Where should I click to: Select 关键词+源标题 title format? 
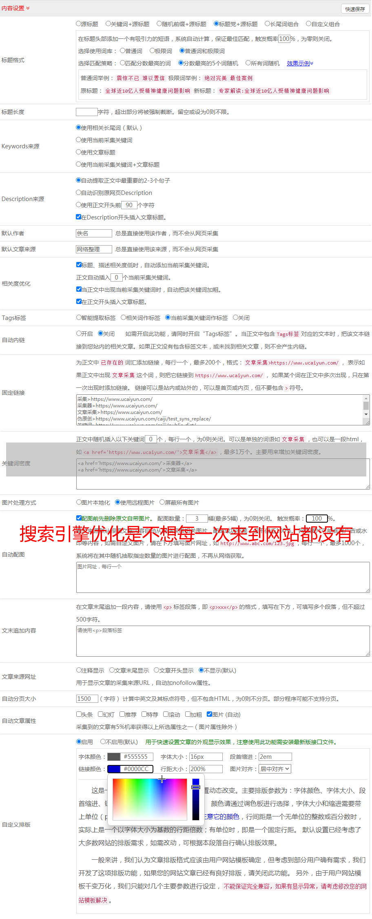108,24
